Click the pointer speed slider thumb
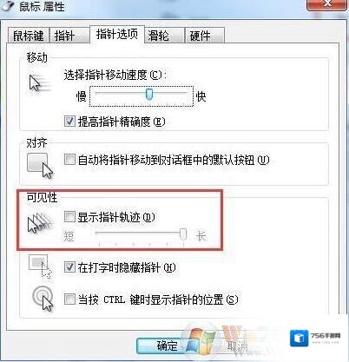 click(x=149, y=95)
